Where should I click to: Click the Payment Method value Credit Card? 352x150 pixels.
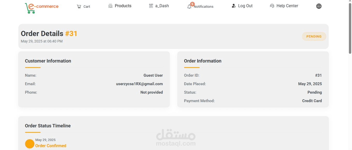tap(312, 101)
